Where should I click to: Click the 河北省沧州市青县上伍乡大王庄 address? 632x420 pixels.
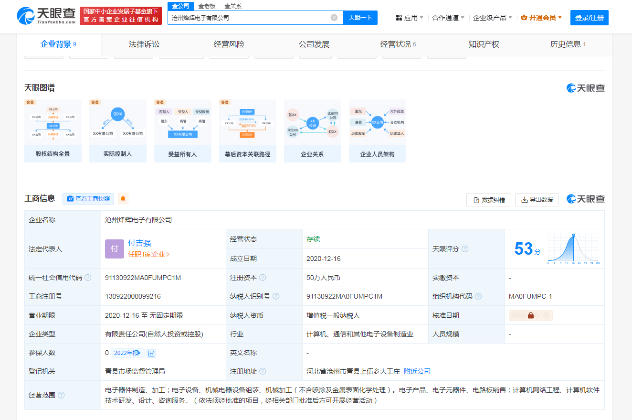tap(353, 371)
